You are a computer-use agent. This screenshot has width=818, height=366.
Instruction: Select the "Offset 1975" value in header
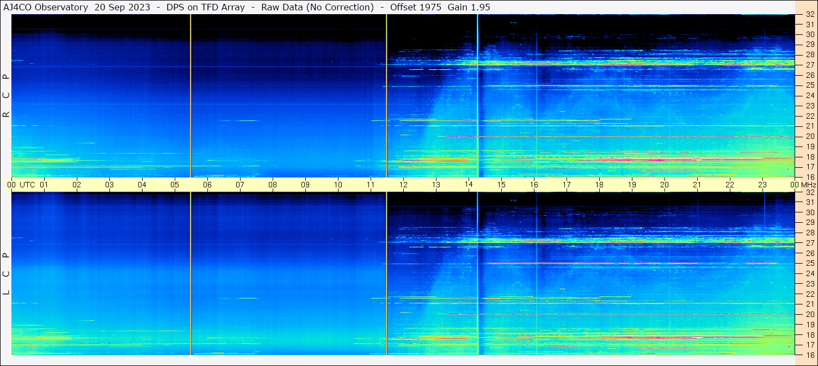pyautogui.click(x=415, y=7)
